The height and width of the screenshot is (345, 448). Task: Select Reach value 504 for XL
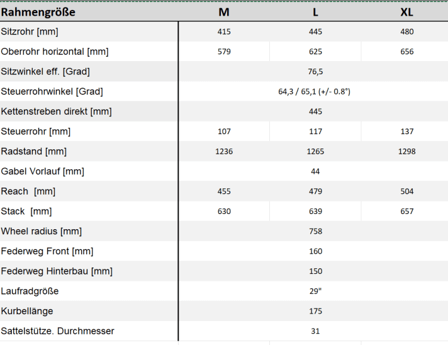pos(406,191)
